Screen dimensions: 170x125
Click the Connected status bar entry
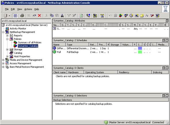tap(158, 122)
